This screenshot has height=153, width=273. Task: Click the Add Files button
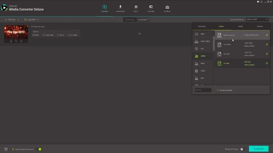tap(10, 20)
